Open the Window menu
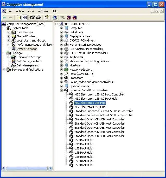Screen dimensions: 166x178 43,11
